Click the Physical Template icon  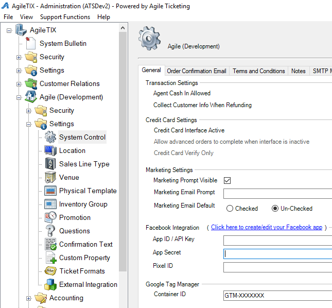pos(50,191)
